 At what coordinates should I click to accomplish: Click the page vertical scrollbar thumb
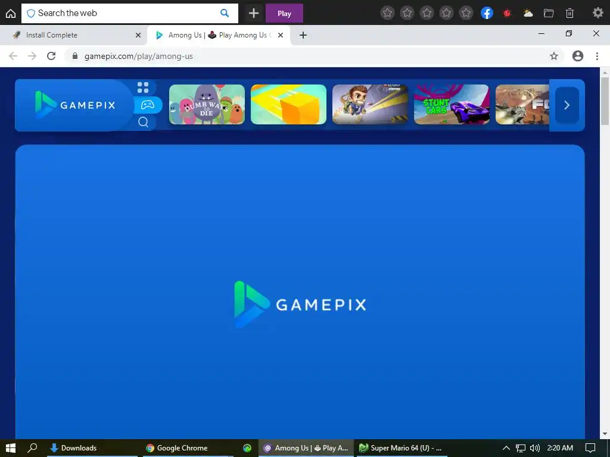[605, 101]
